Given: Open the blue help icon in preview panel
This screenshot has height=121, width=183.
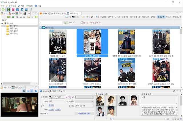Looking at the screenshot, I should click(x=36, y=91).
